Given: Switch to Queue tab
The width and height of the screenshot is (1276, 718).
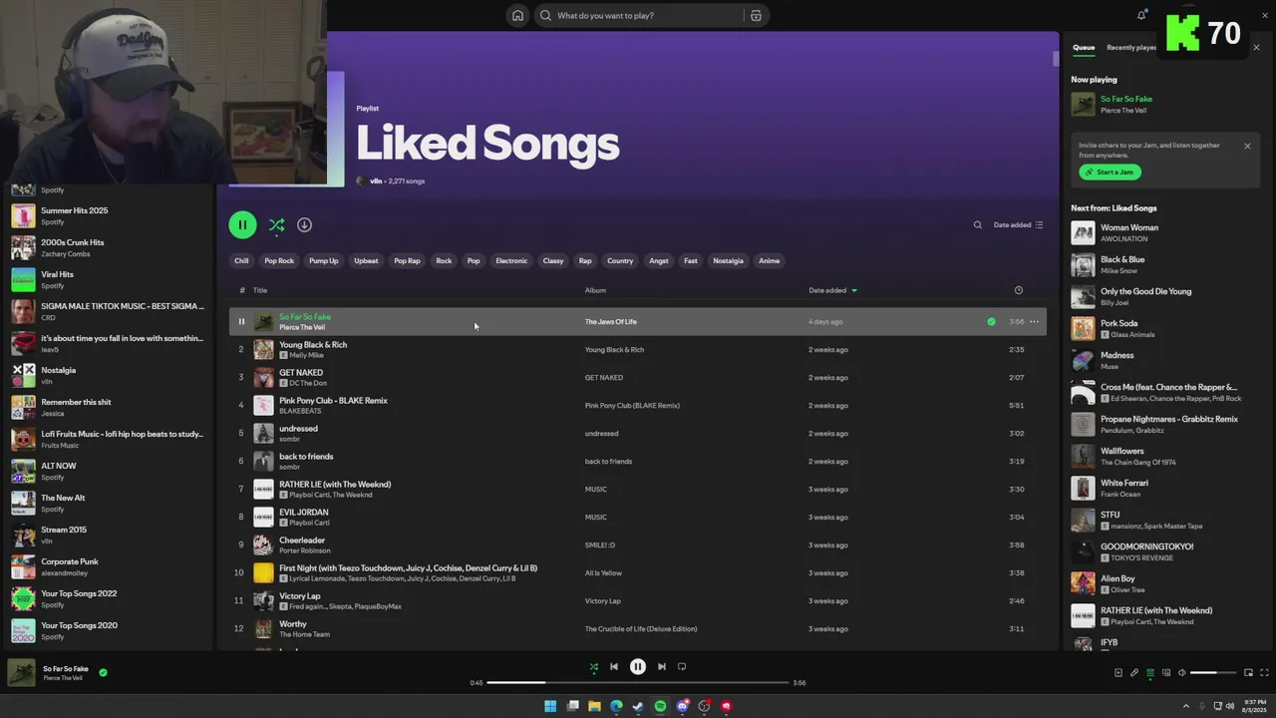Looking at the screenshot, I should [x=1084, y=47].
